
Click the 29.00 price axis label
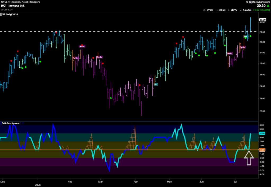[x=262, y=32]
